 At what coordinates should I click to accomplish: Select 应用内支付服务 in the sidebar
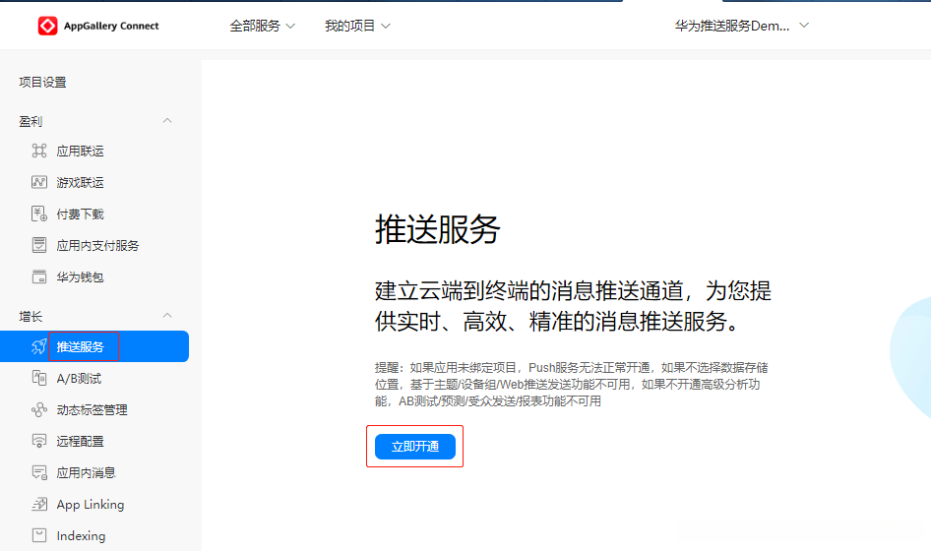(98, 245)
